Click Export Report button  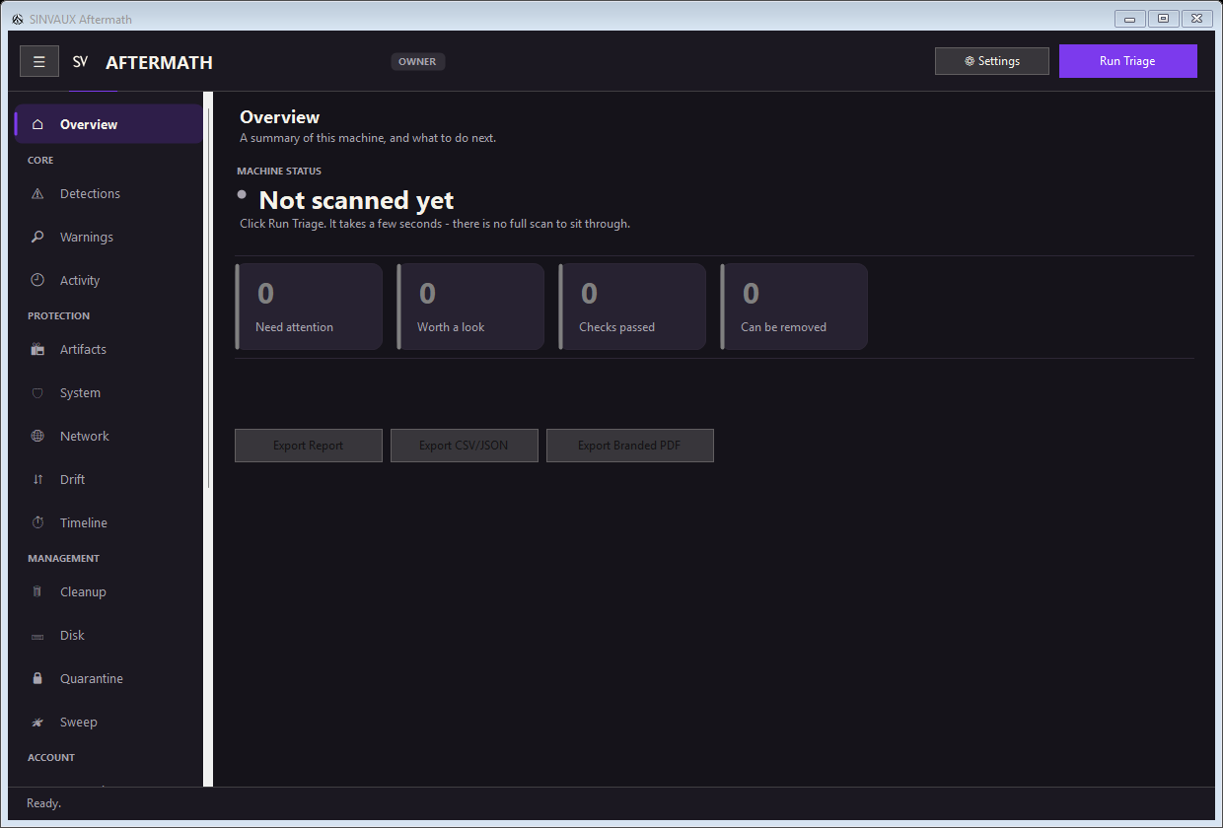click(x=309, y=446)
